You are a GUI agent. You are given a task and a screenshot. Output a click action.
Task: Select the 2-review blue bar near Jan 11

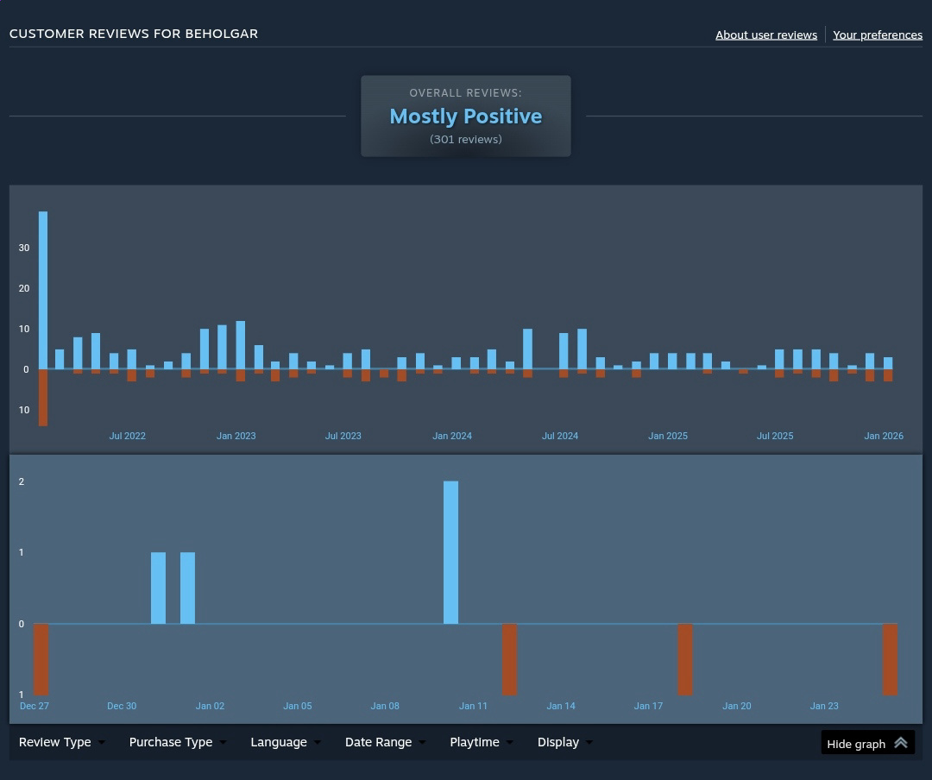pos(450,552)
